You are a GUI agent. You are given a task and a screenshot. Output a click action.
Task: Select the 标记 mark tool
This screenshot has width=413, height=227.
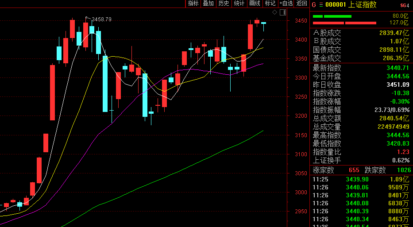[x=270, y=4]
